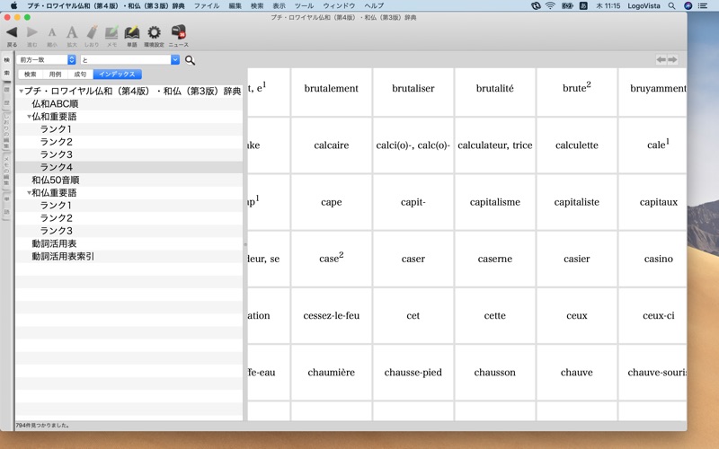Image resolution: width=719 pixels, height=449 pixels.
Task: Click the LogoVista menu bar item
Action: [x=644, y=5]
